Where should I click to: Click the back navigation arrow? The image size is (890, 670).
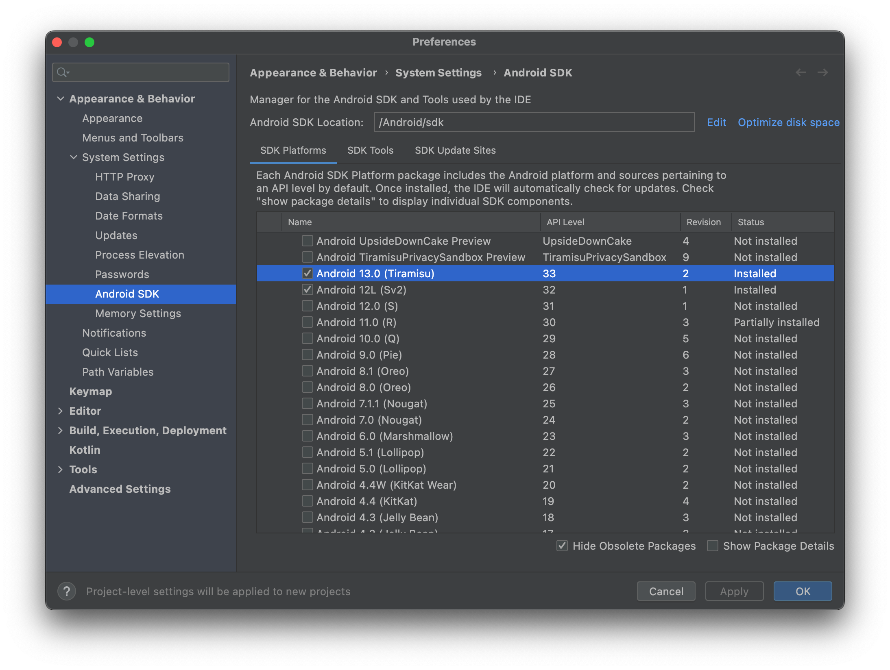pyautogui.click(x=801, y=72)
